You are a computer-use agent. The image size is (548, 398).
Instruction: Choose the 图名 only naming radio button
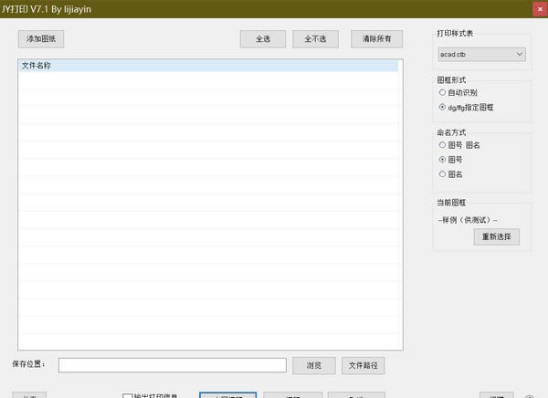point(443,173)
